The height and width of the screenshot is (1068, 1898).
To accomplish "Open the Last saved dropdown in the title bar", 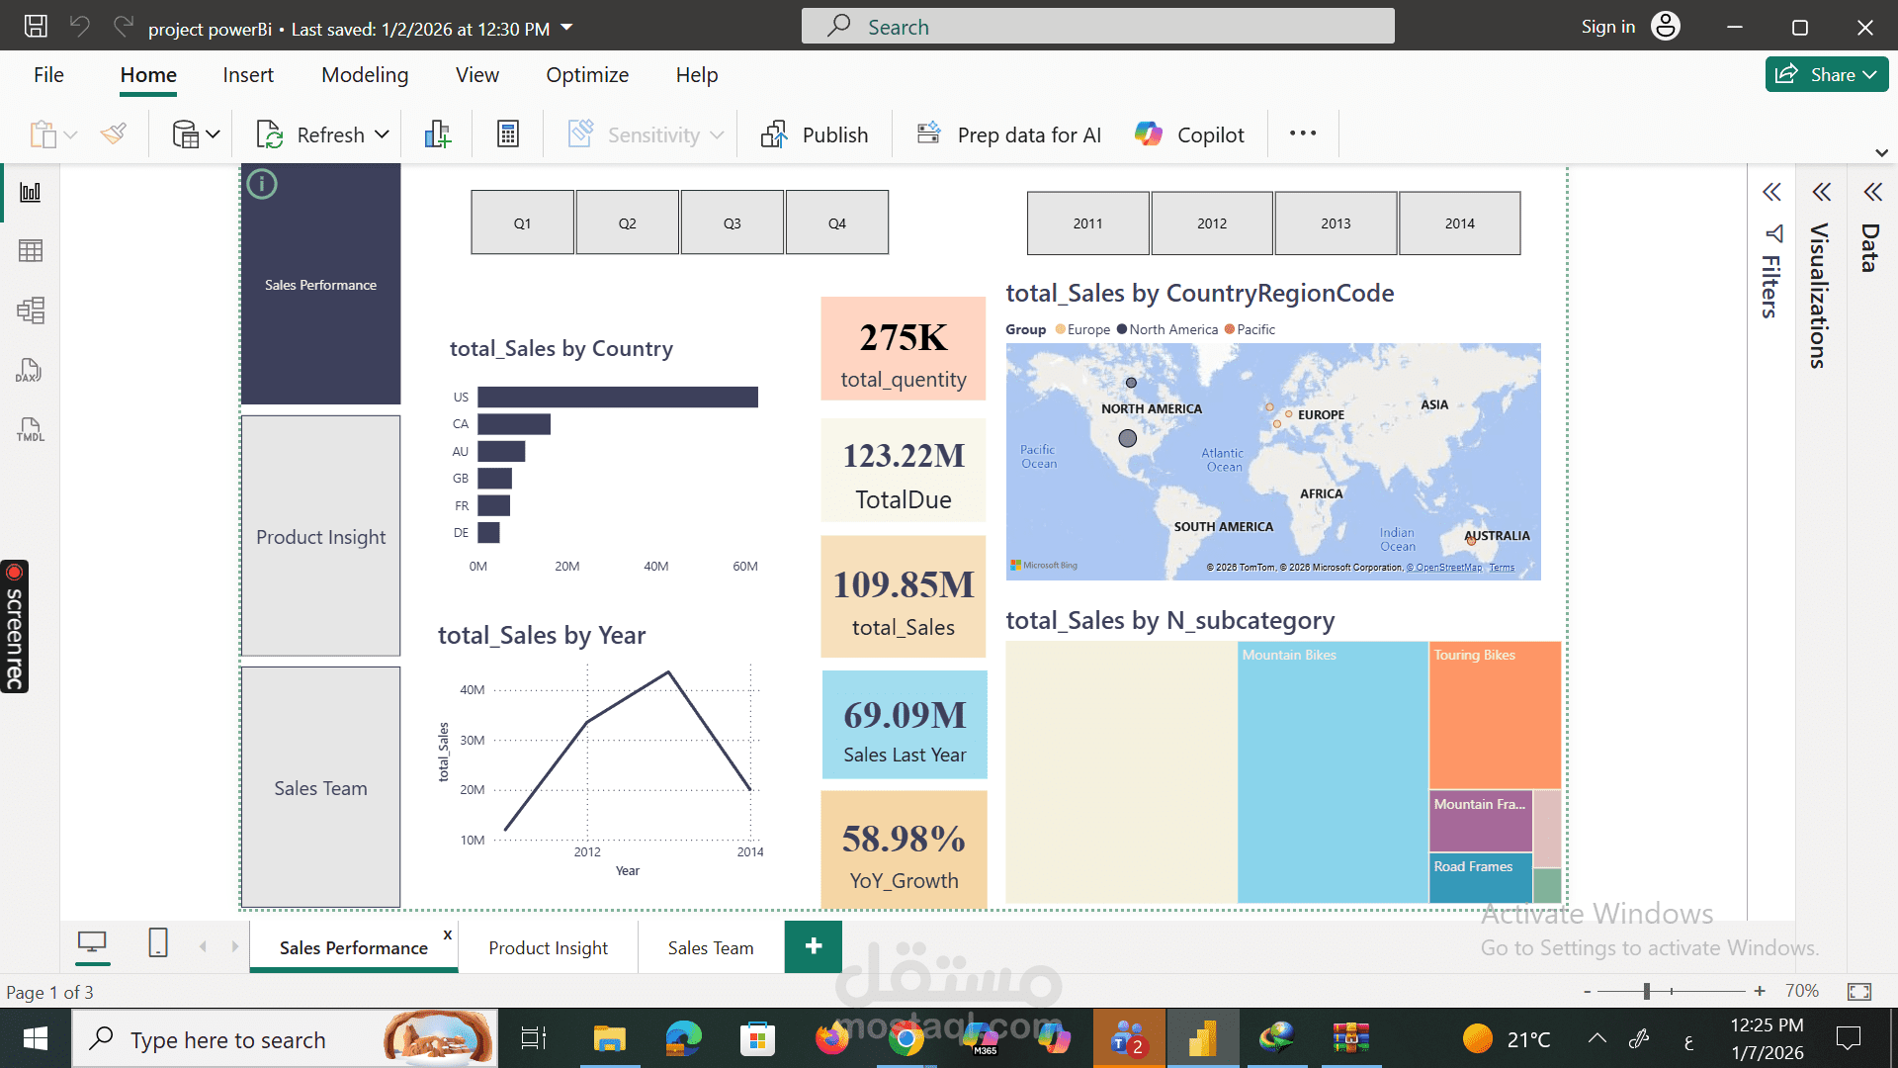I will pyautogui.click(x=564, y=29).
